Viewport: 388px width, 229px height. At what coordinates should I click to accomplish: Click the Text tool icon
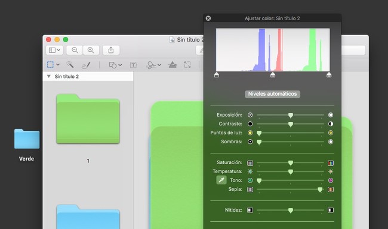(x=133, y=65)
